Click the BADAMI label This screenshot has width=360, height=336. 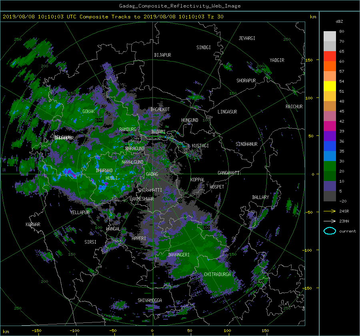(158, 132)
